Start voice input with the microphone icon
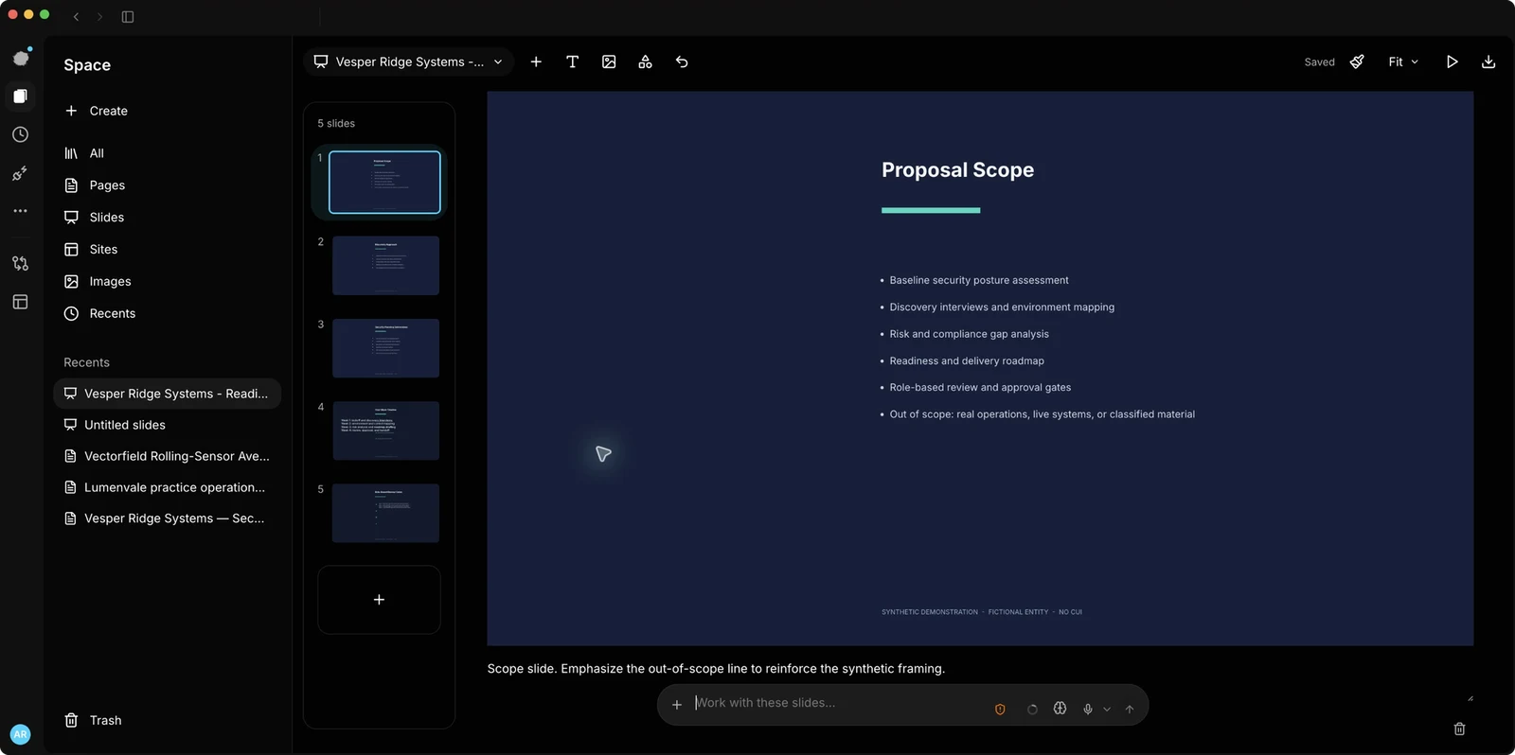 click(1088, 709)
